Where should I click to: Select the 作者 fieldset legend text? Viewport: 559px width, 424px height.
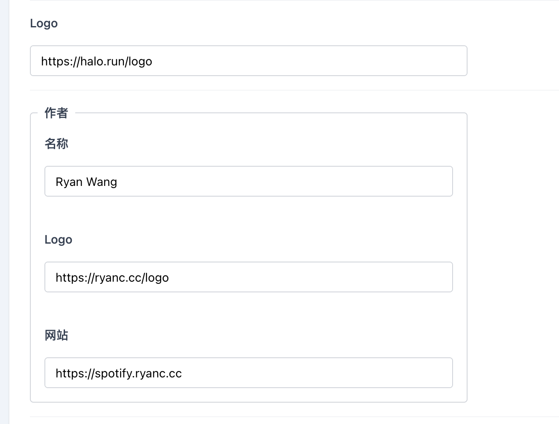[x=56, y=113]
